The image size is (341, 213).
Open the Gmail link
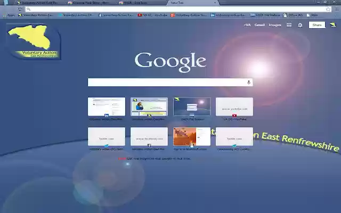[259, 25]
